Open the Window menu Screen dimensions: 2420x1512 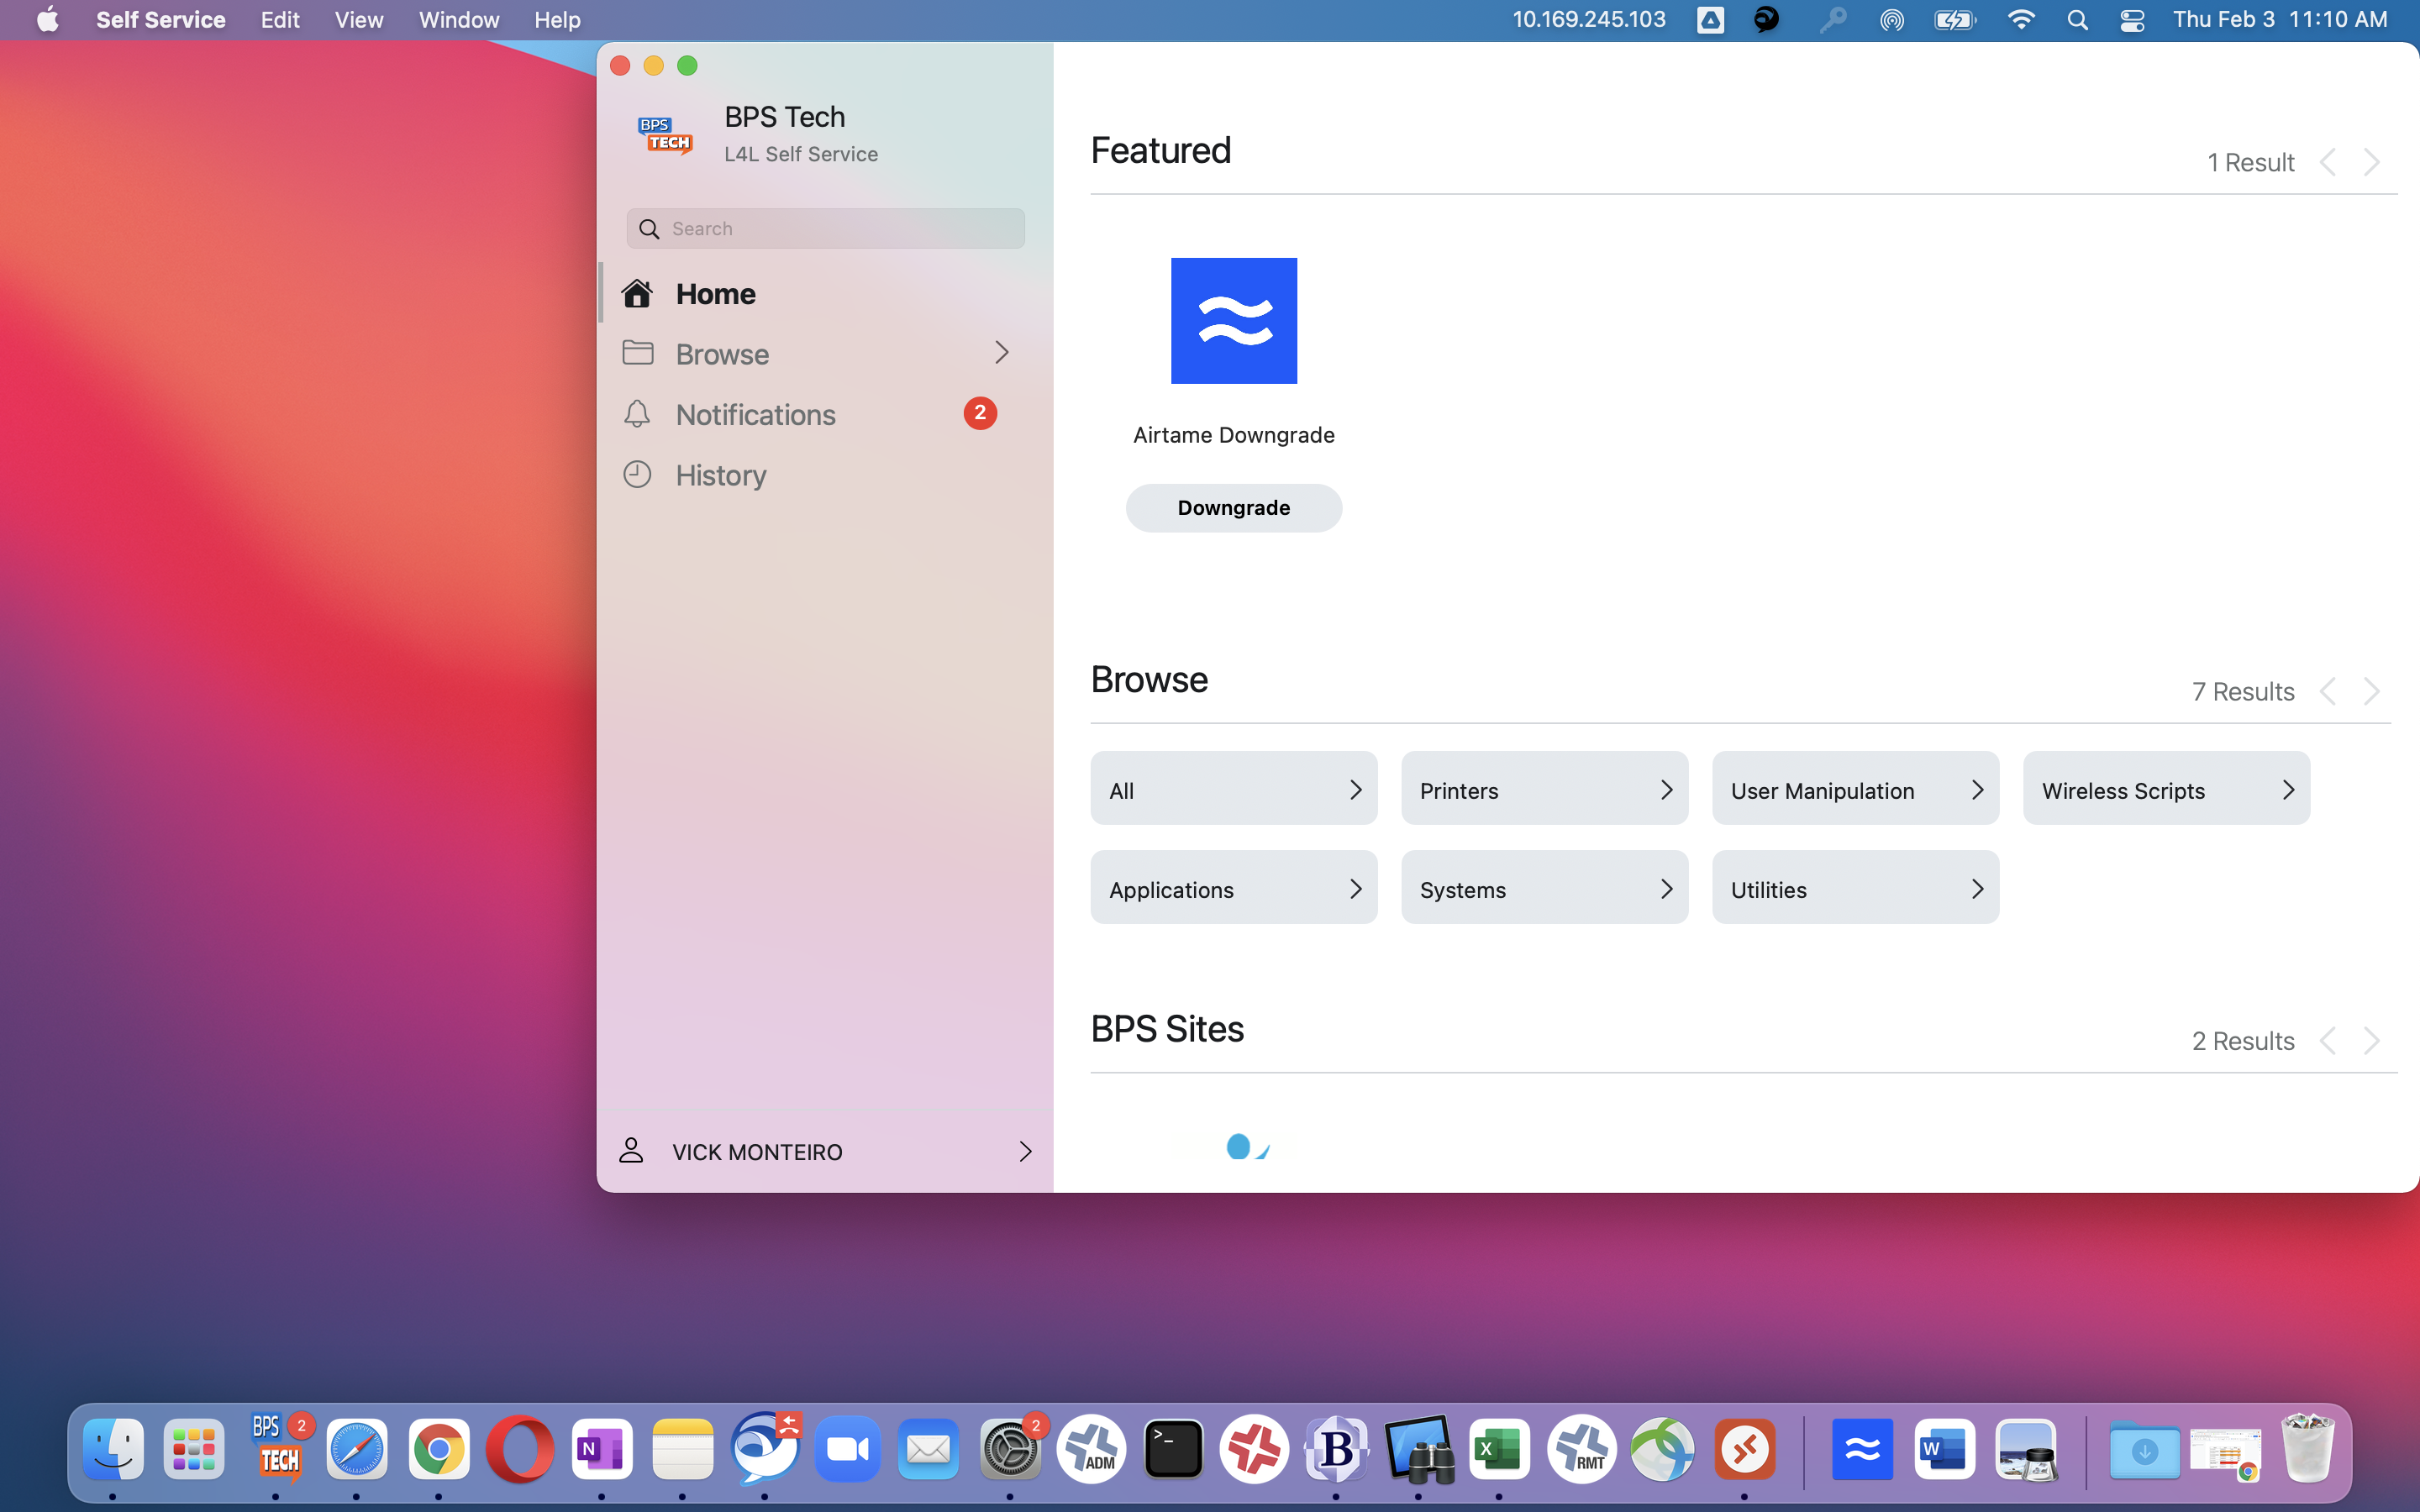click(459, 20)
